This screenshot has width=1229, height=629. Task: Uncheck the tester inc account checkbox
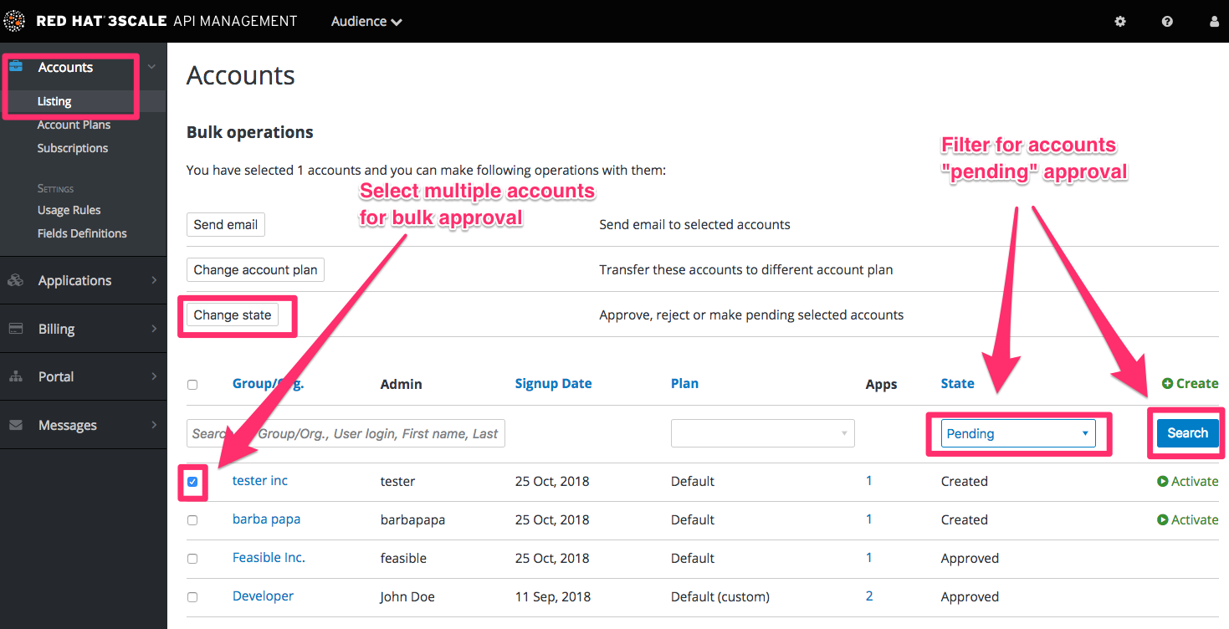[x=192, y=482]
